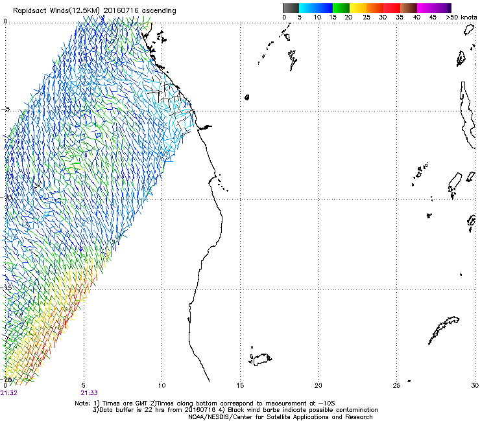Click the "5" longitude label on bottom axis
The image size is (480, 421).
(84, 385)
